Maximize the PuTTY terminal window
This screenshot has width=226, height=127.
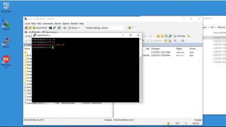tap(130, 35)
